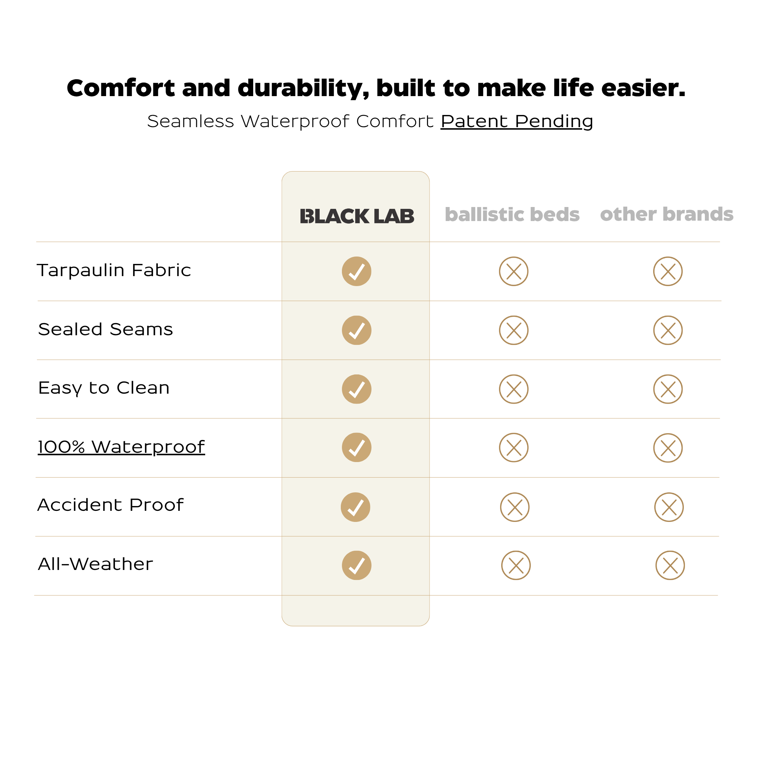The image size is (757, 757).
Task: Click the Black Lab logo
Action: (357, 216)
